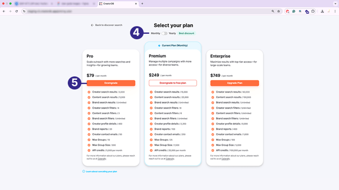
Task: Open a new browser tab
Action: [142, 4]
